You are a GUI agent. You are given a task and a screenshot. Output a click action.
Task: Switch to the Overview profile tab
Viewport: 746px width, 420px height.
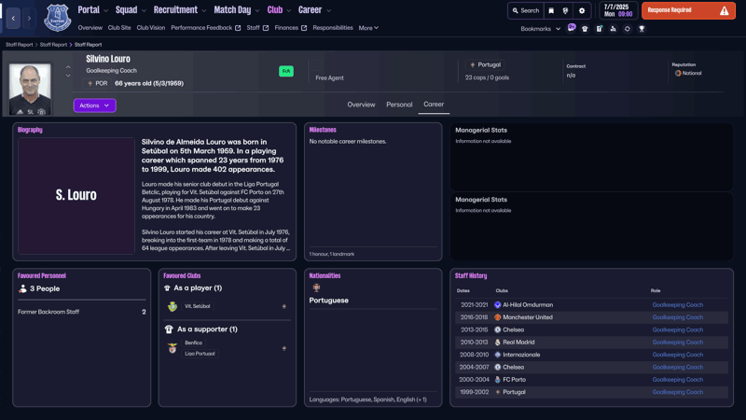361,105
